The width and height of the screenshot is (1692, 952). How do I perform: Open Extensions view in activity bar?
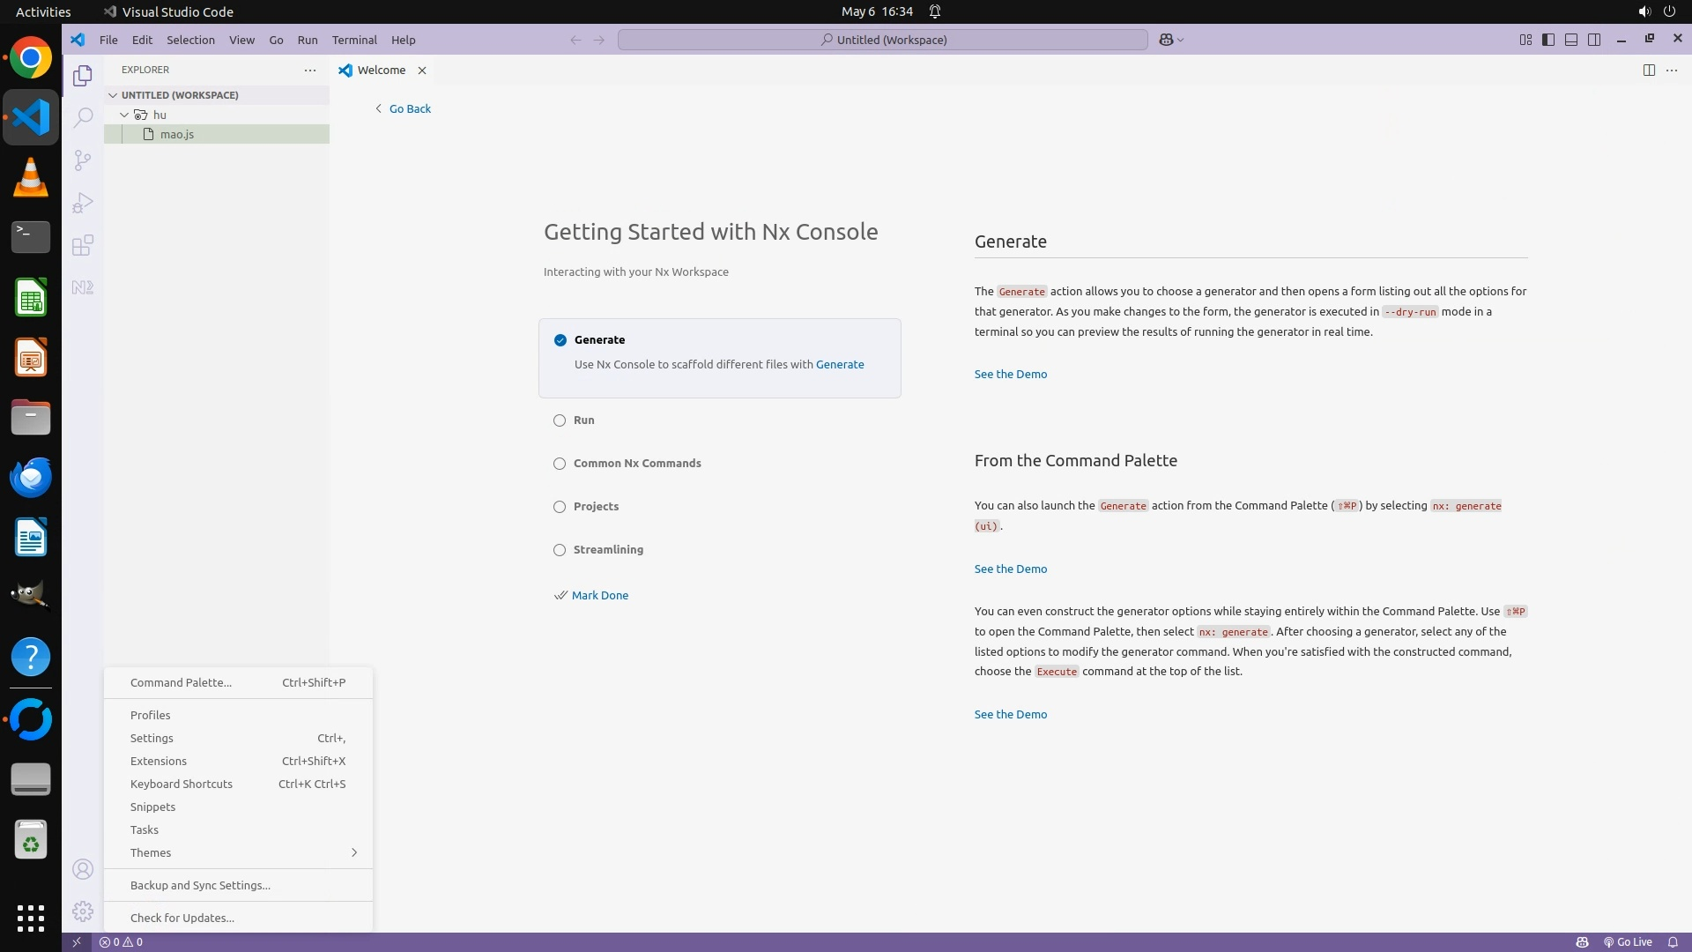point(83,245)
